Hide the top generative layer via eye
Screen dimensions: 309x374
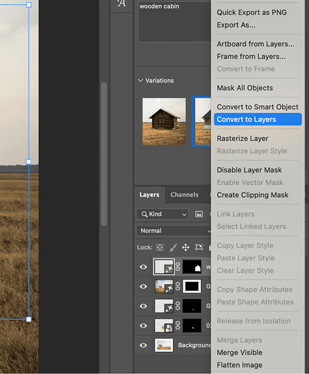point(143,267)
